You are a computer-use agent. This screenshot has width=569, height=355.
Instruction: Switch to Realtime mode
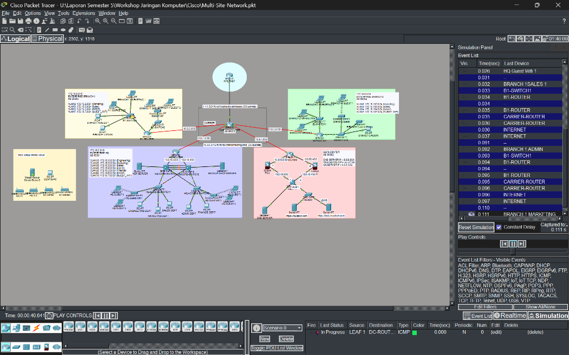510,316
